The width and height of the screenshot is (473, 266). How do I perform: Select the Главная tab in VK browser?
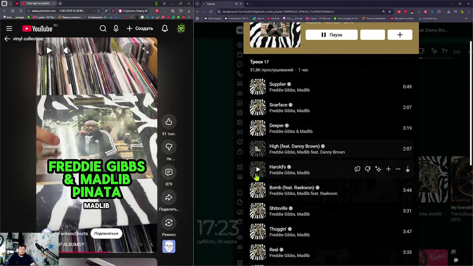pyautogui.click(x=222, y=4)
